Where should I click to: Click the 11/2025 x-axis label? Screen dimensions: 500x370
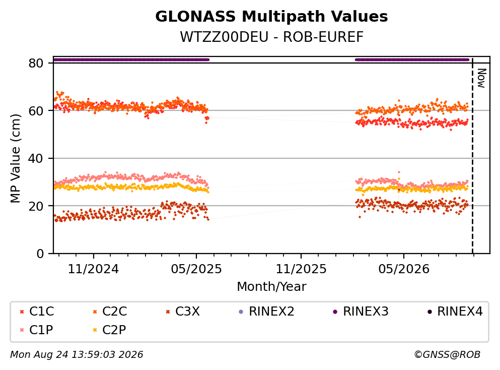coord(301,269)
